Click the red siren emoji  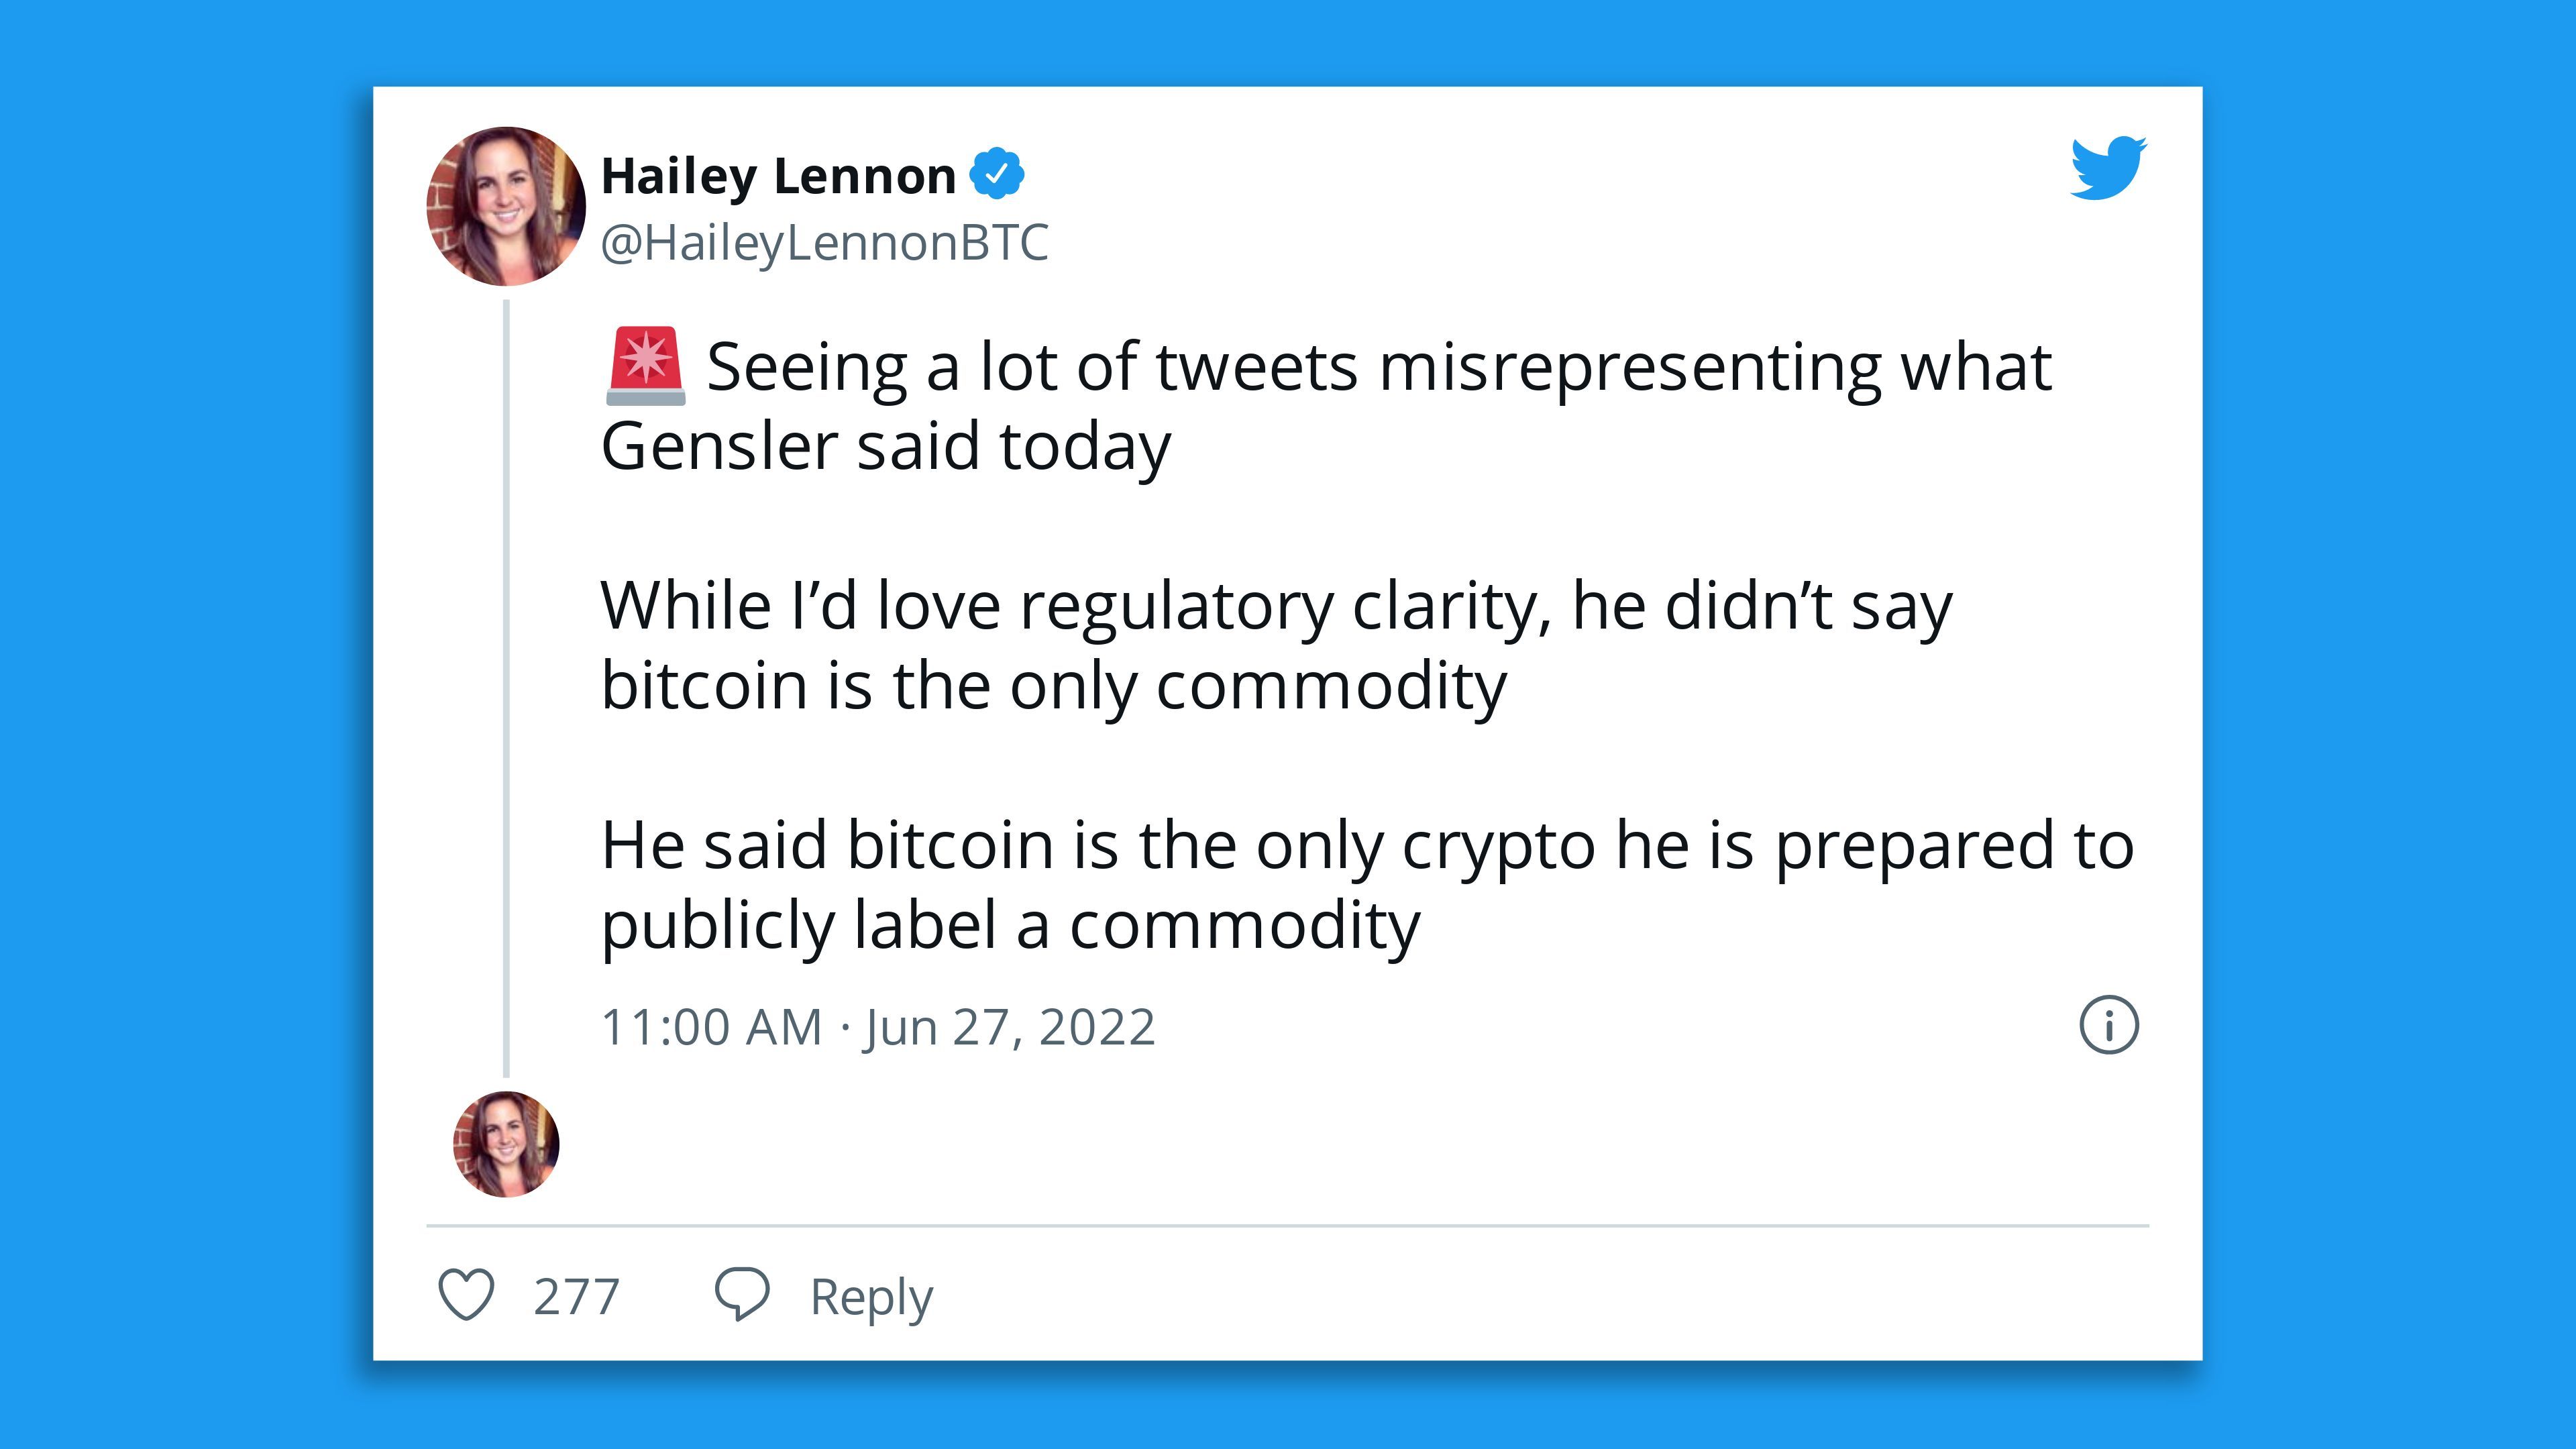coord(646,366)
